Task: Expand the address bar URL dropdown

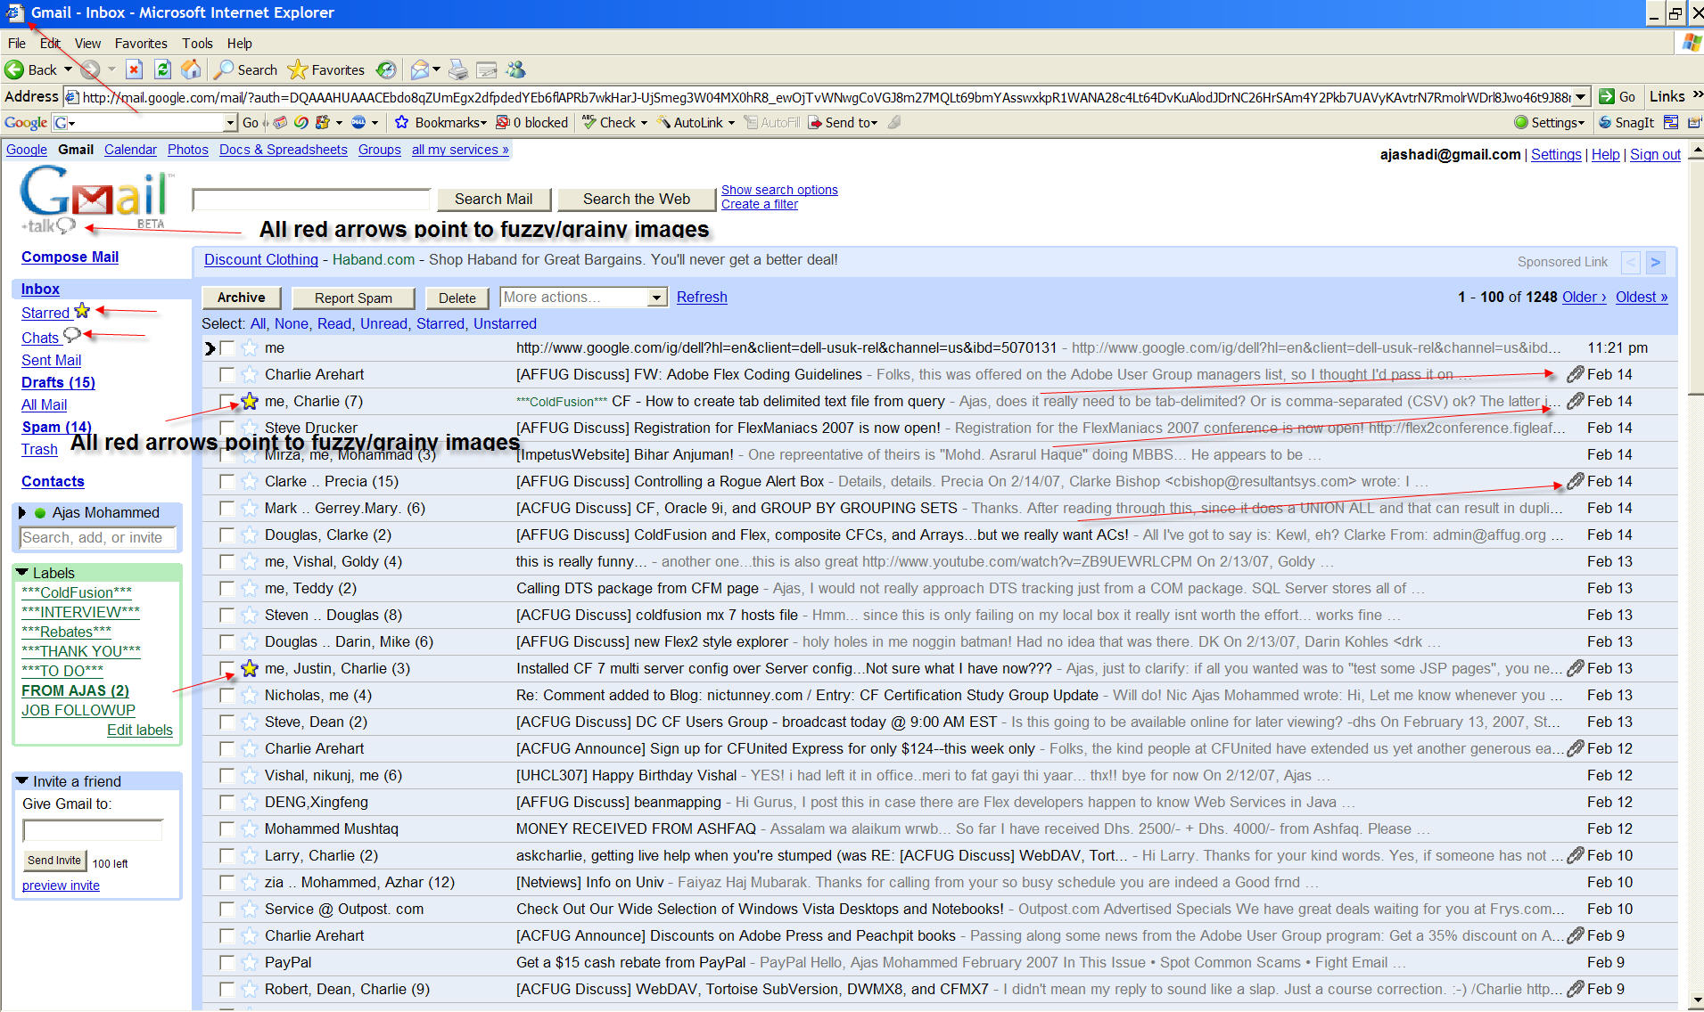Action: (1581, 96)
